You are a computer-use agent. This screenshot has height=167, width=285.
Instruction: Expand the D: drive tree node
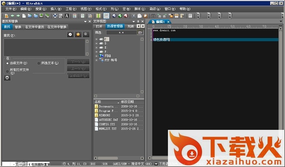click(96, 43)
